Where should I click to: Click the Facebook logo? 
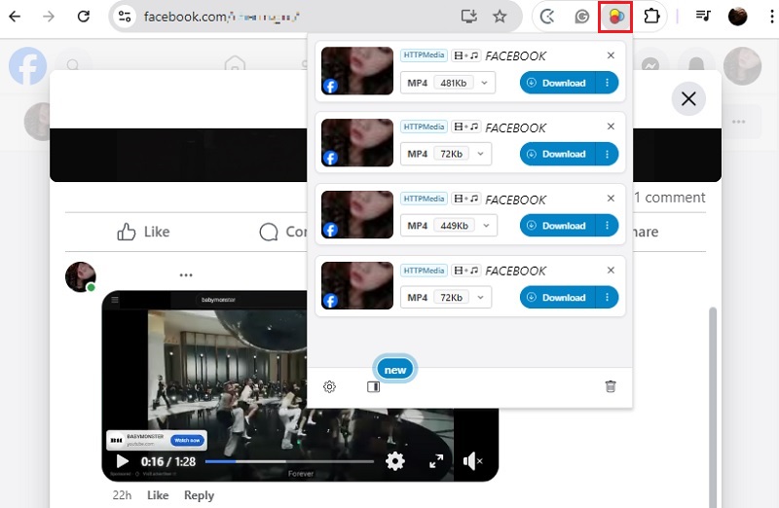point(28,66)
